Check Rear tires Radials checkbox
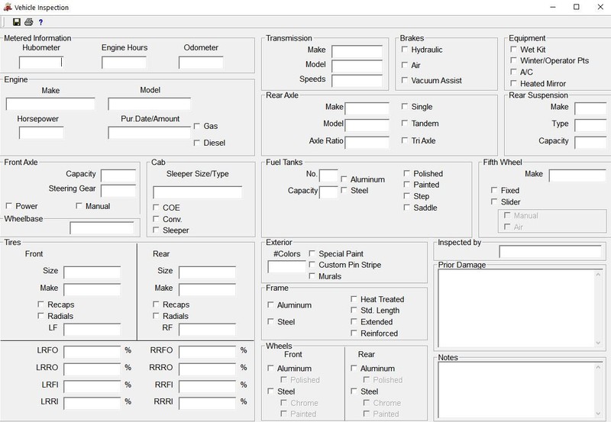 [156, 316]
